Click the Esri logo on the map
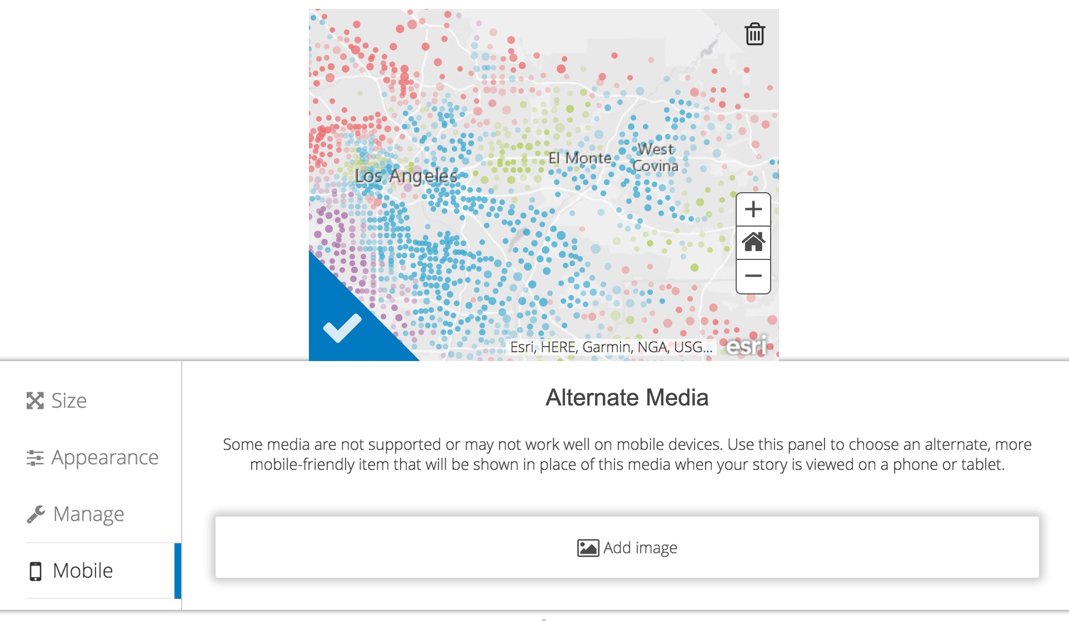 pyautogui.click(x=747, y=345)
